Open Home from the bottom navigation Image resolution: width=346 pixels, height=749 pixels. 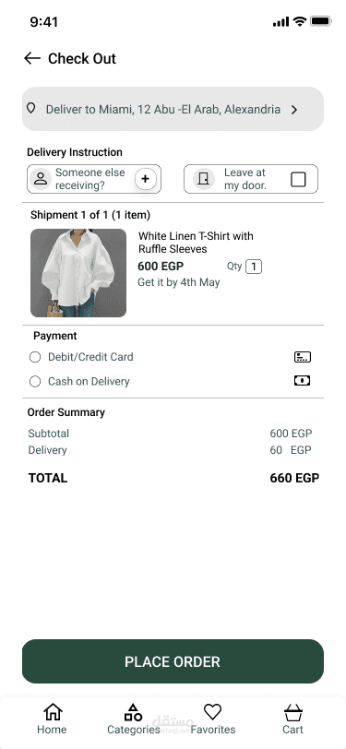52,719
